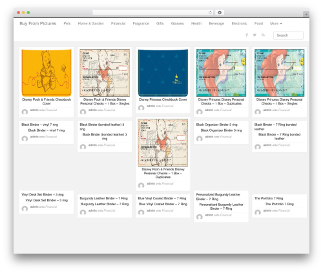Screen dimensions: 323x273
Task: Click admin avatar under Black Organizer Binder 3 ring
Action: pyautogui.click(x=200, y=139)
